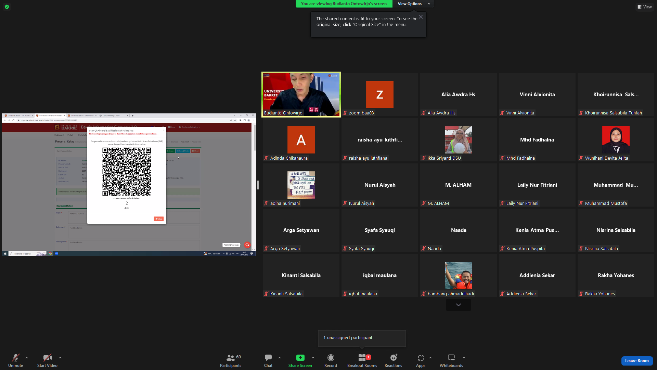Select the Naada participant tile
The height and width of the screenshot is (370, 657).
(459, 230)
